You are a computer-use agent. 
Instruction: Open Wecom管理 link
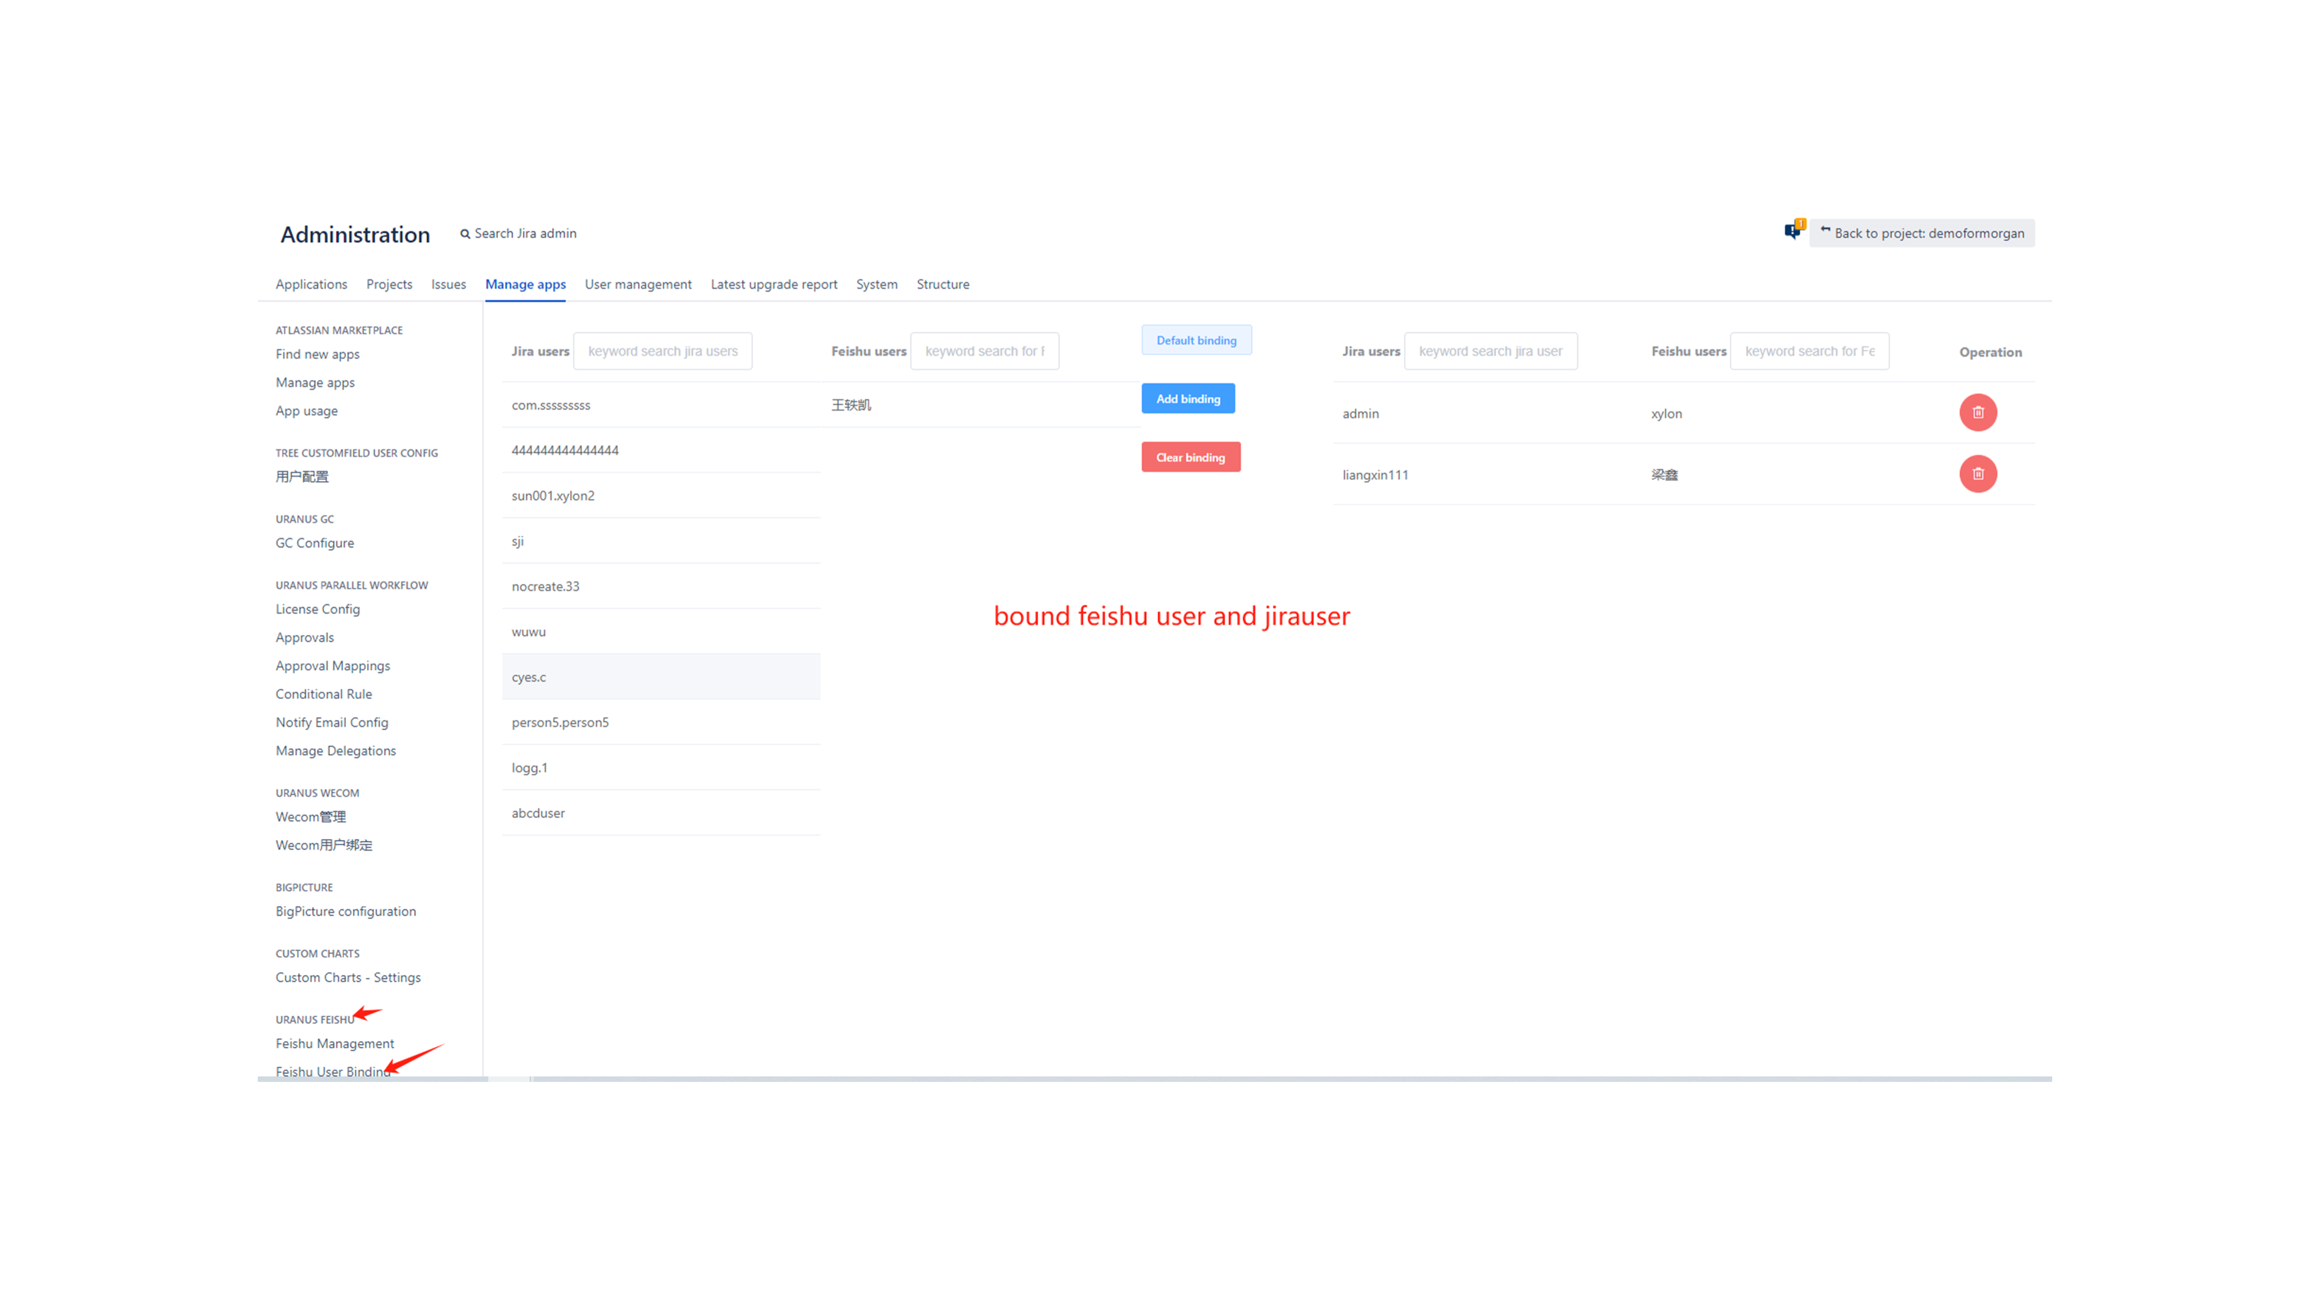click(310, 817)
